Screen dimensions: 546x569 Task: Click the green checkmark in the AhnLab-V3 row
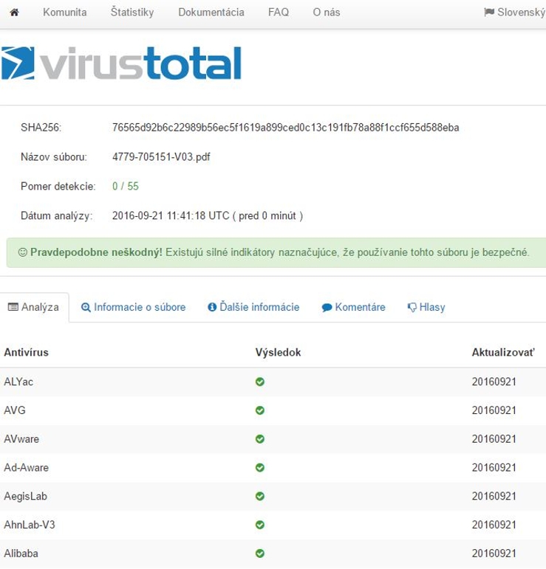click(x=260, y=525)
